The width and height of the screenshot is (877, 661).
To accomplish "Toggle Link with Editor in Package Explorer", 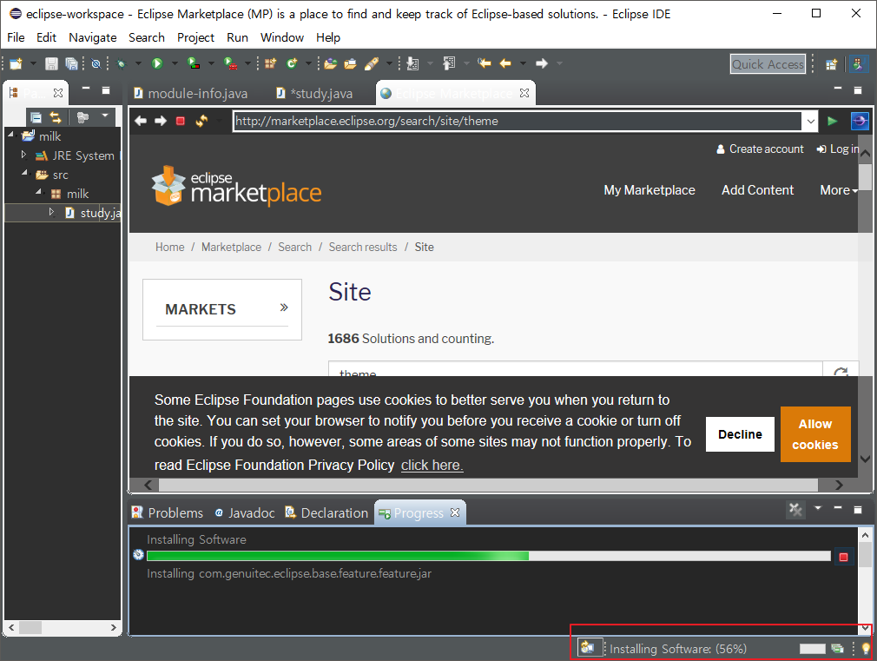I will (x=56, y=117).
